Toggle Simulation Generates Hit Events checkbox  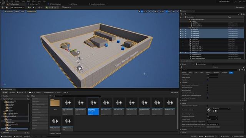click(x=208, y=106)
